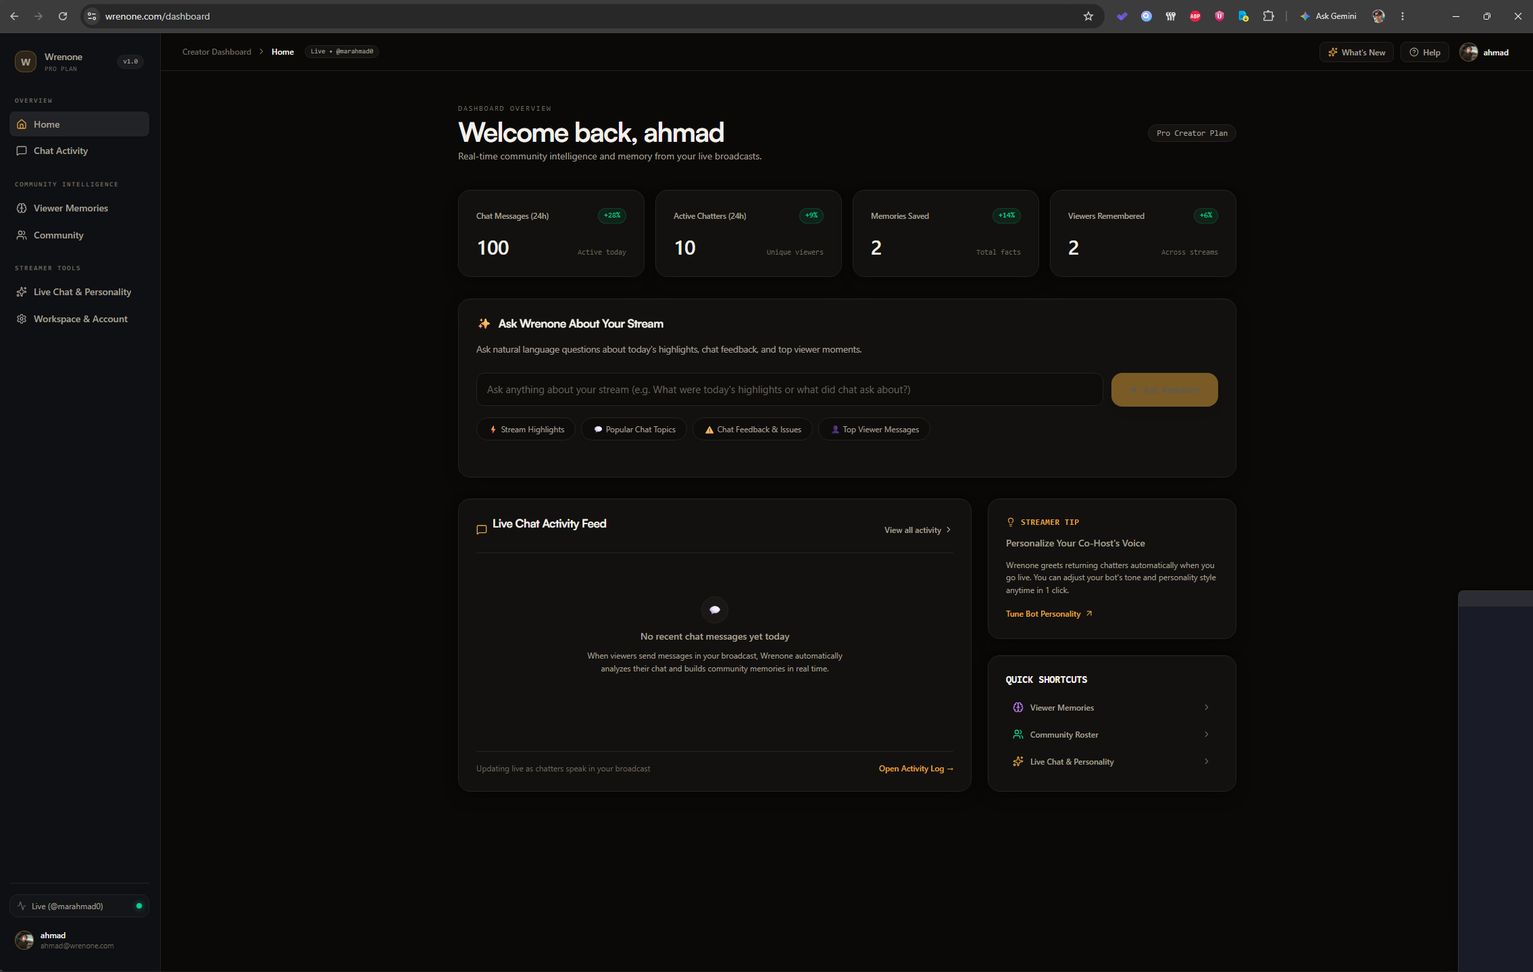Click chevron arrow on Community Roster shortcut
The width and height of the screenshot is (1533, 972).
1207,734
